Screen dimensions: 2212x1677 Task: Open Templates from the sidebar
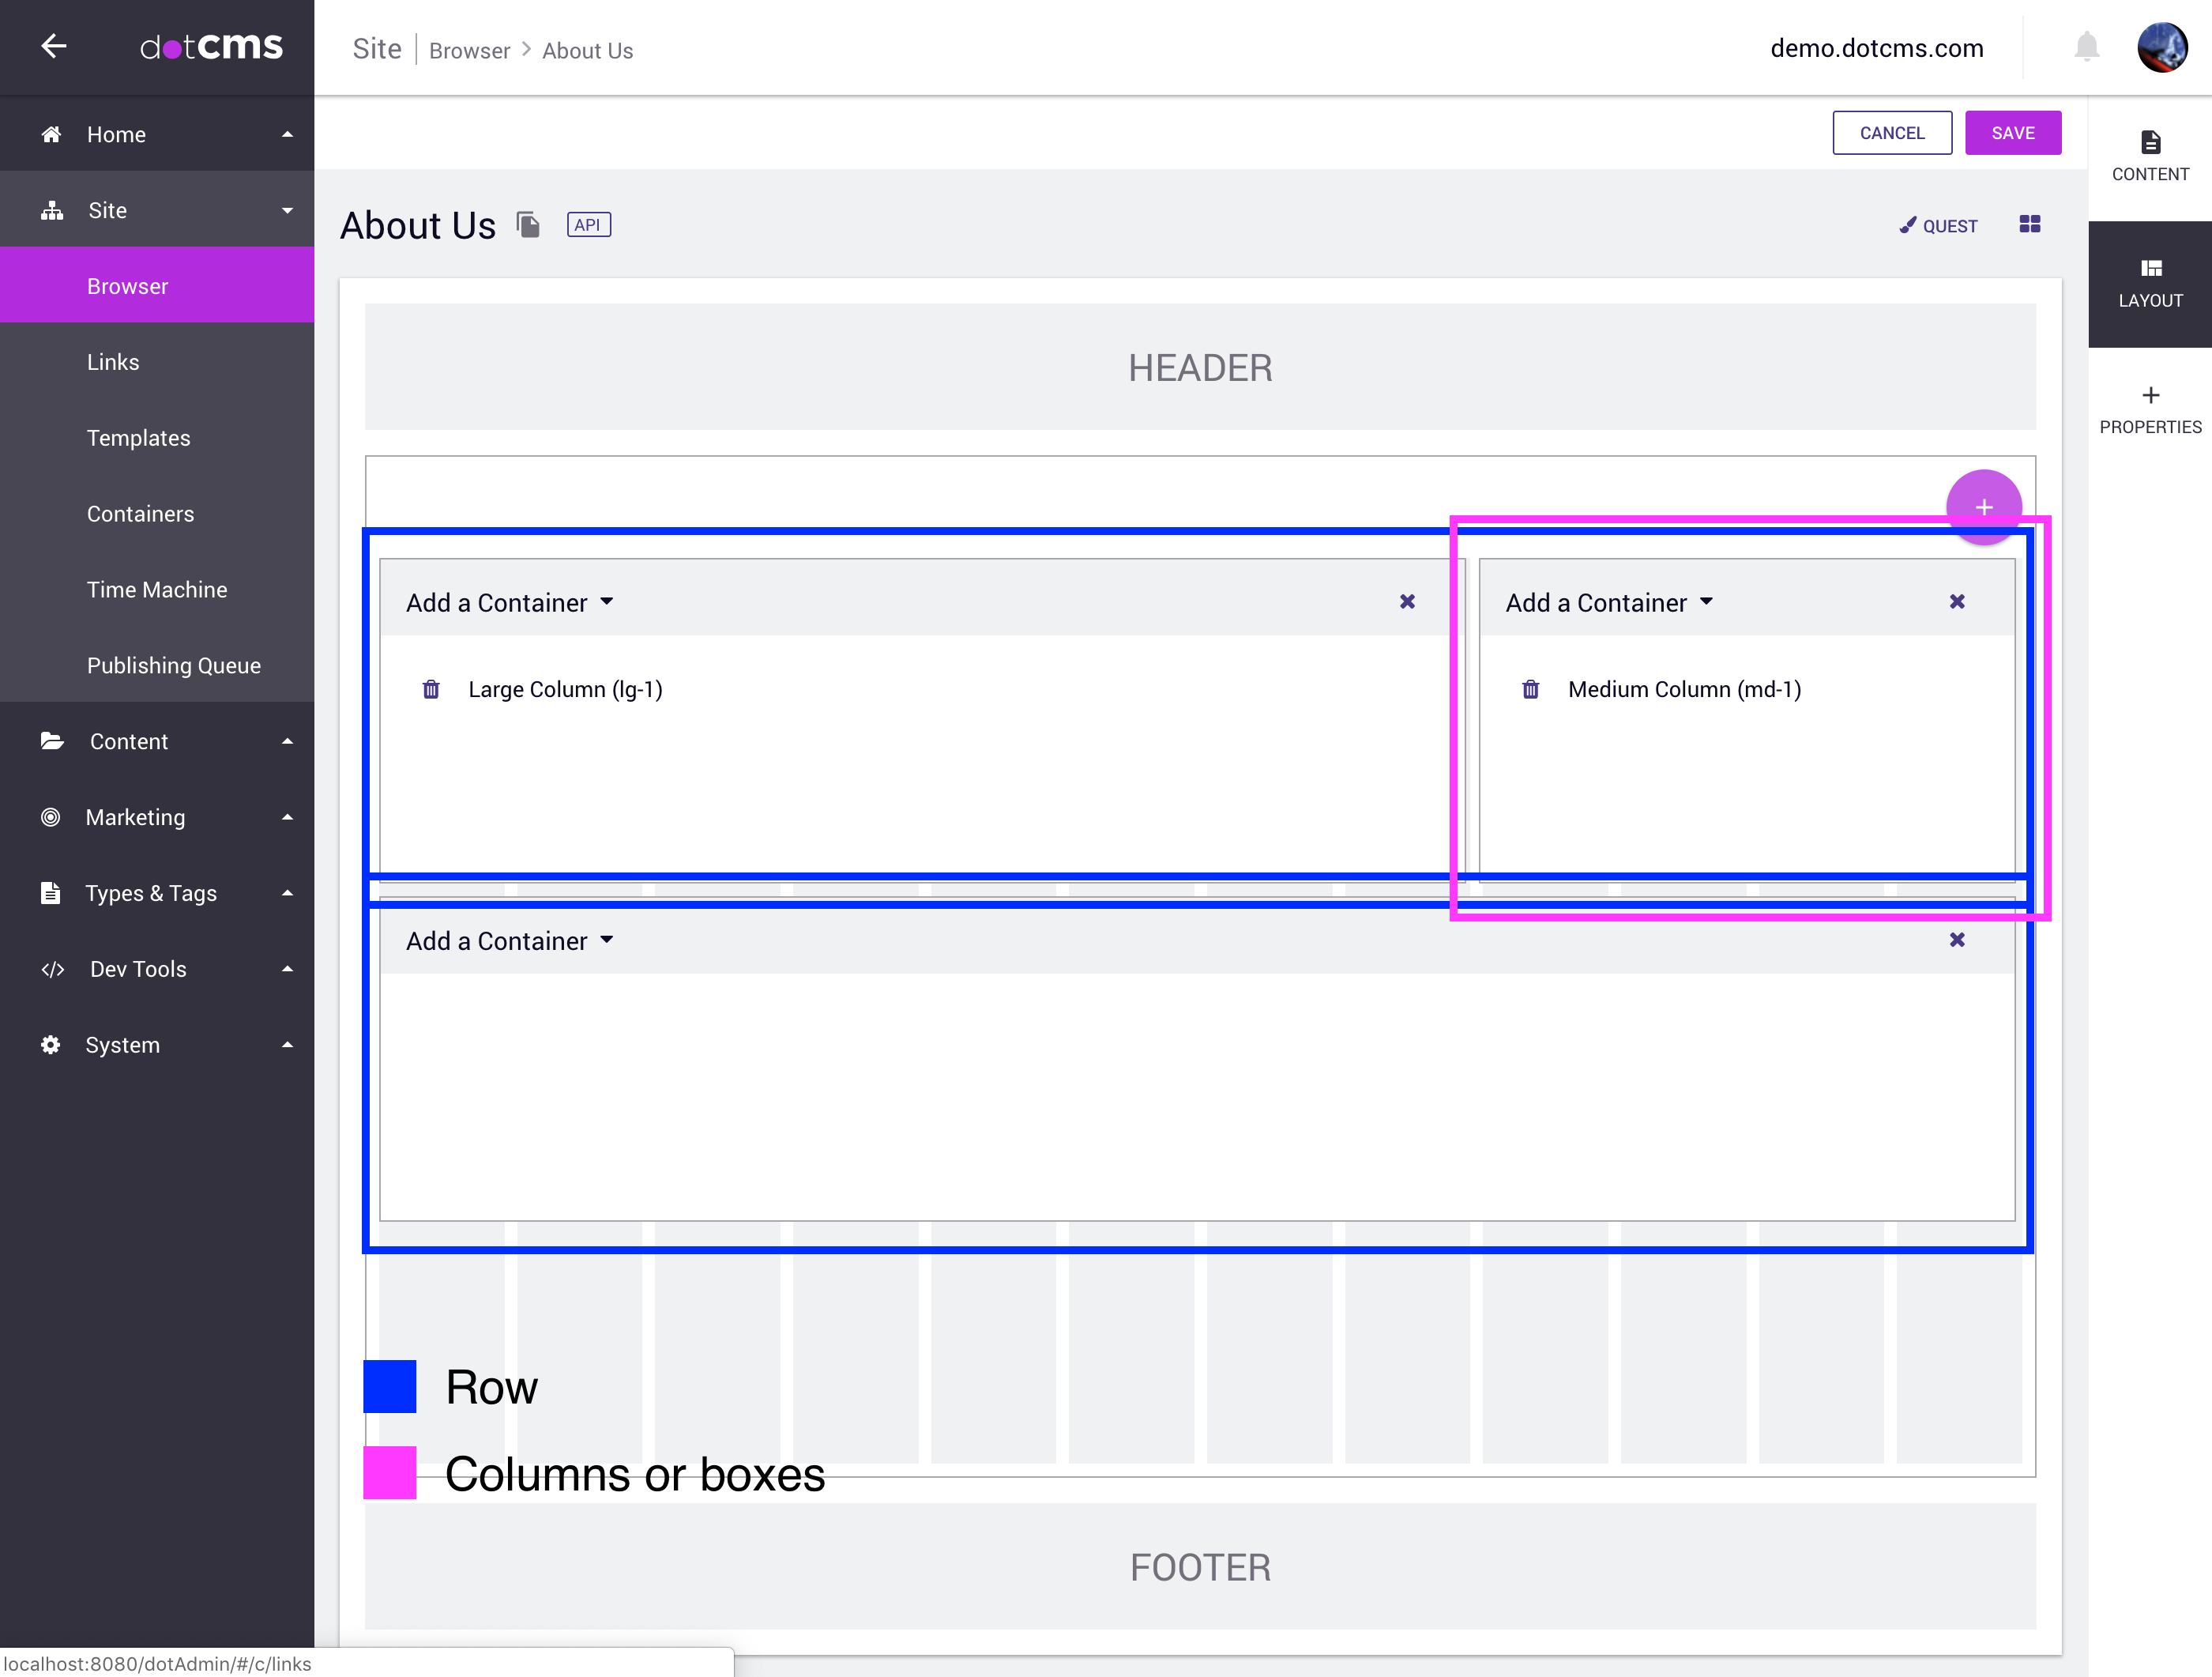pos(139,437)
